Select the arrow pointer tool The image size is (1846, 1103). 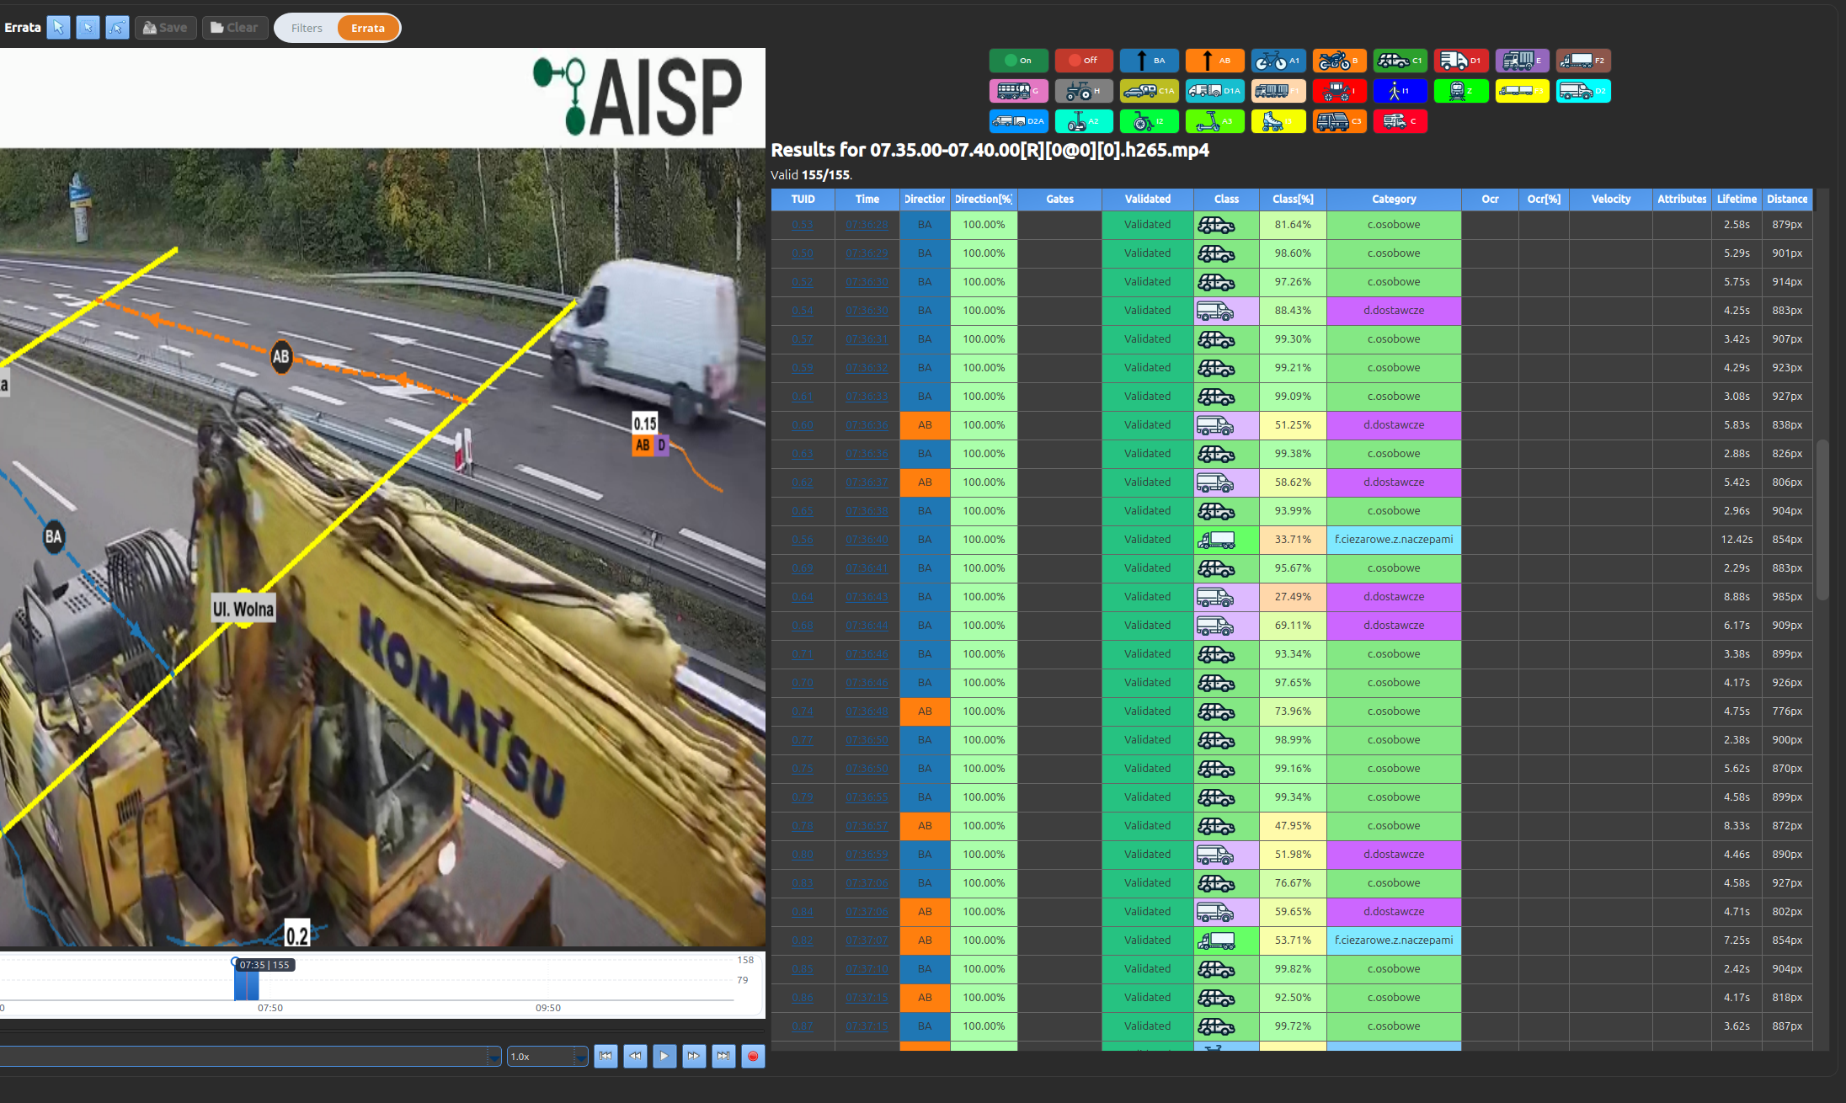click(x=58, y=28)
